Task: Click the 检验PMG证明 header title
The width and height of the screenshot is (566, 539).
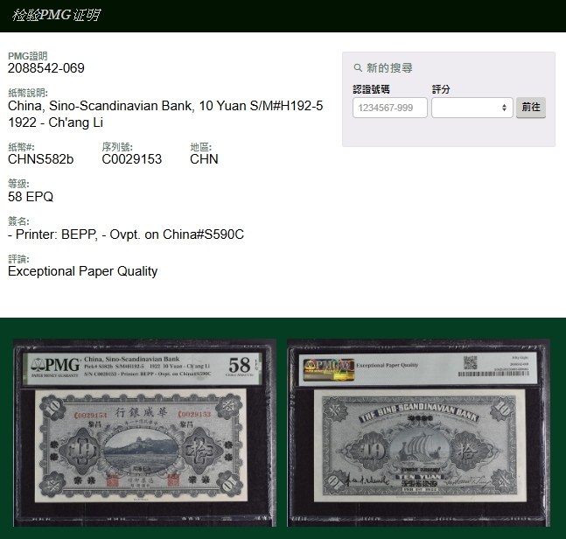Action: 56,15
